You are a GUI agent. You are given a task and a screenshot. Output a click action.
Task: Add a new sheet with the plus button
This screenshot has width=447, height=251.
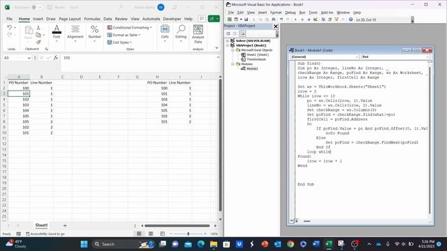tap(65, 225)
